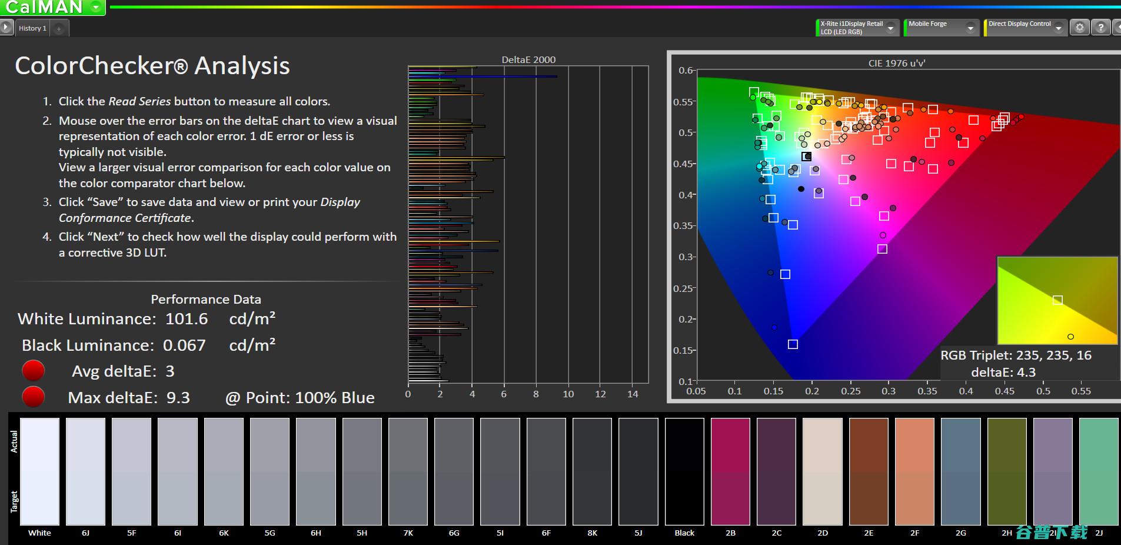
Task: Select the 2J mint green swatch
Action: [x=1099, y=471]
